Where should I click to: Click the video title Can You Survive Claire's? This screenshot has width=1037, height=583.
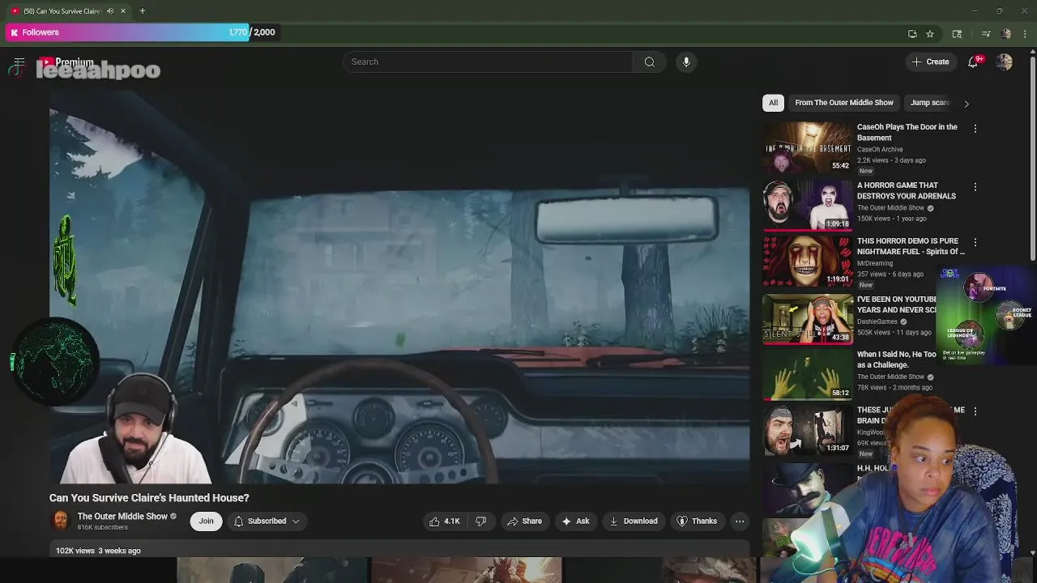[149, 498]
